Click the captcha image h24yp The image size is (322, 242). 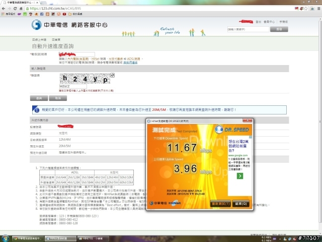tap(85, 79)
